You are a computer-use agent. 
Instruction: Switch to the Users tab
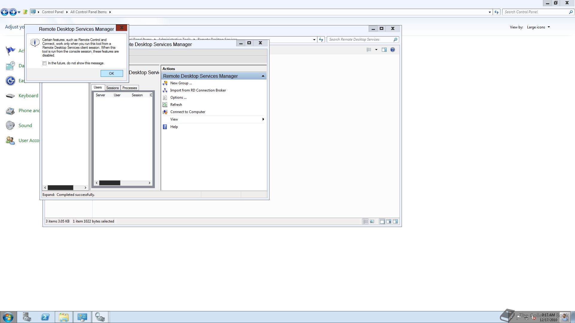(98, 88)
